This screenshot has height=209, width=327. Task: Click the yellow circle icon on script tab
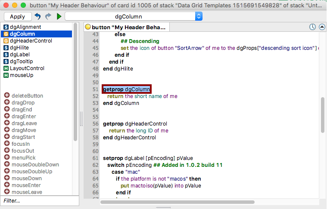[88, 27]
